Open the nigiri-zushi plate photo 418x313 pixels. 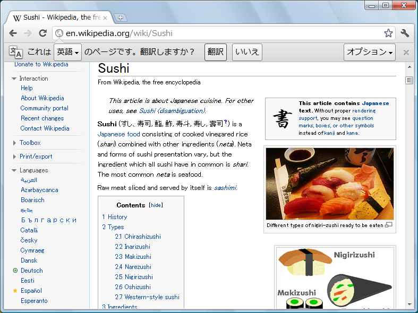(x=330, y=184)
